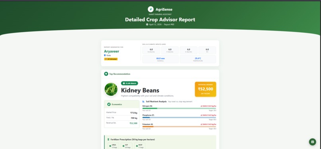Click the 66.0 mm rainfall card
The image size is (321, 149).
[x=160, y=59]
